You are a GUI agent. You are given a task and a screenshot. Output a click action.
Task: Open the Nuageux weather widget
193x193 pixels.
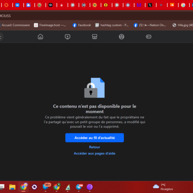pos(163,187)
